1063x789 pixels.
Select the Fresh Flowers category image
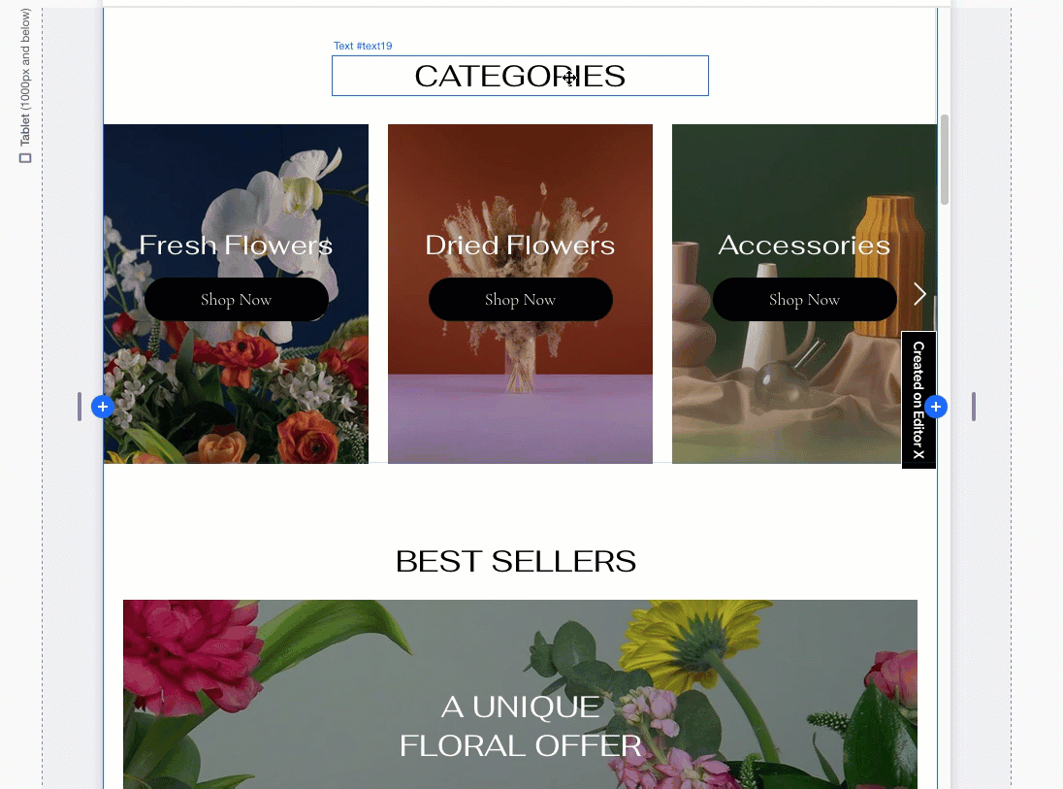click(x=236, y=294)
